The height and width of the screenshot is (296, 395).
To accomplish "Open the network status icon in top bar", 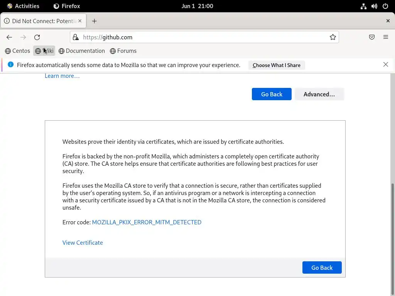I will 363,6.
